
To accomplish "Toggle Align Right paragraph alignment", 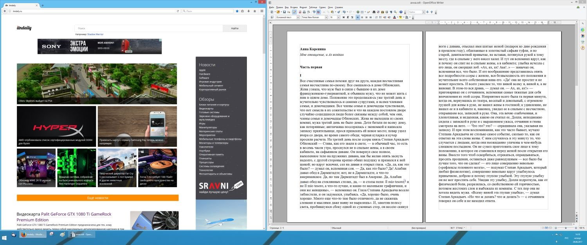I will click(366, 17).
